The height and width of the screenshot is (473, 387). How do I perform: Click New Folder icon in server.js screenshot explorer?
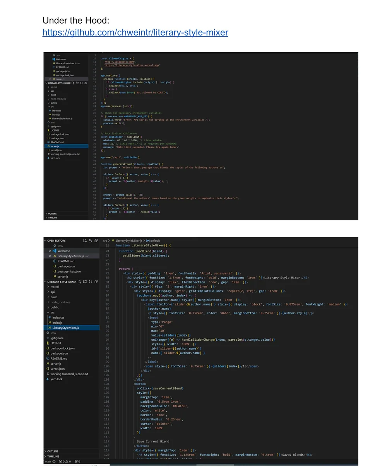tap(77, 83)
